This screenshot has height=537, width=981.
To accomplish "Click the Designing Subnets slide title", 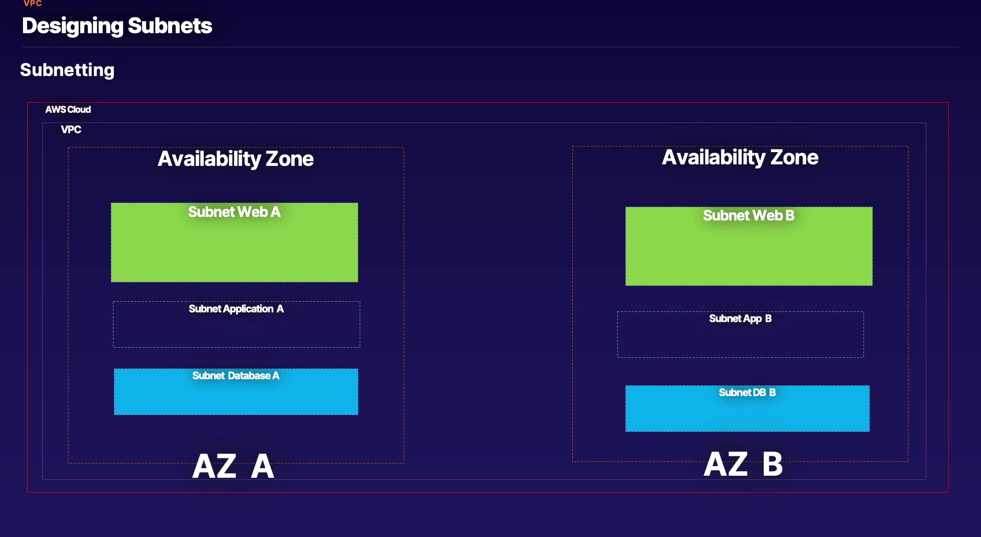I will pos(117,26).
